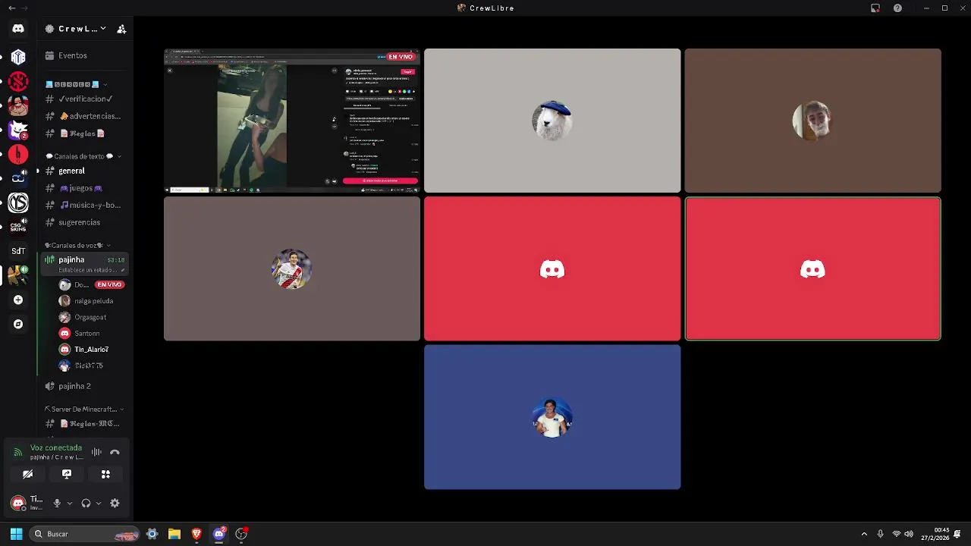Select the pajinha voice channel
The height and width of the screenshot is (546, 971).
point(85,264)
